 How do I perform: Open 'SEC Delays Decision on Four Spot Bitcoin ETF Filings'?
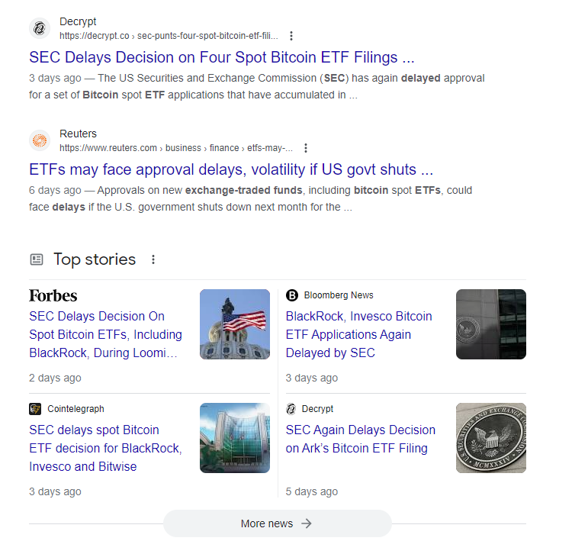click(222, 57)
